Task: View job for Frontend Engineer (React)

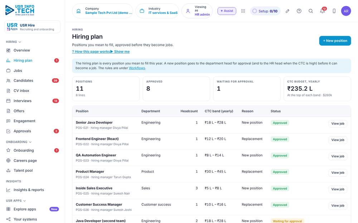Action: pos(338,140)
